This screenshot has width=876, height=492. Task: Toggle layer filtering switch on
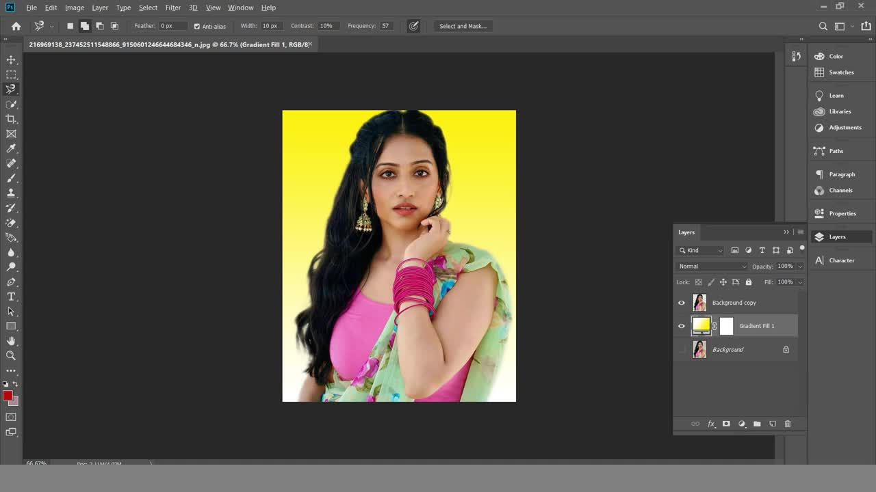pos(802,249)
